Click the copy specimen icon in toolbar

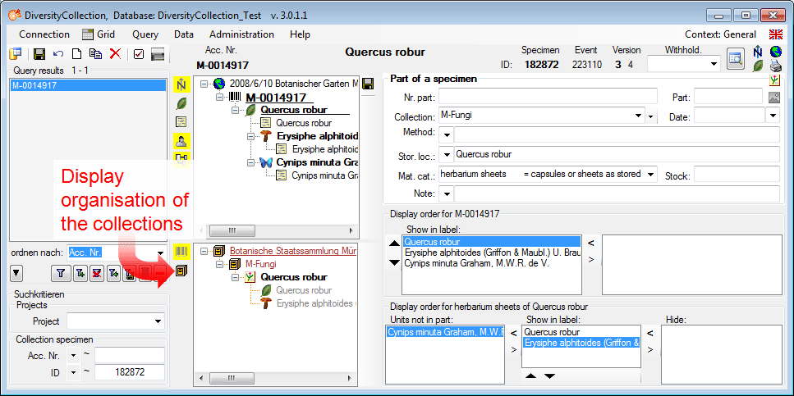click(95, 54)
